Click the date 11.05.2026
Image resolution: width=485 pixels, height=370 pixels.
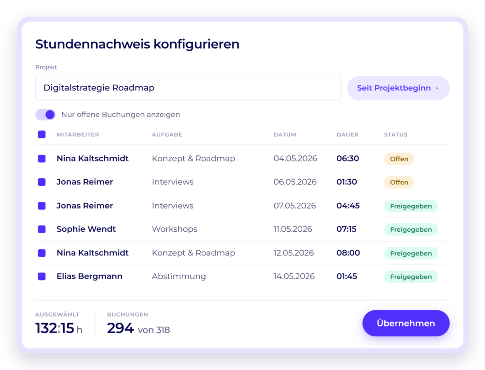(x=293, y=229)
